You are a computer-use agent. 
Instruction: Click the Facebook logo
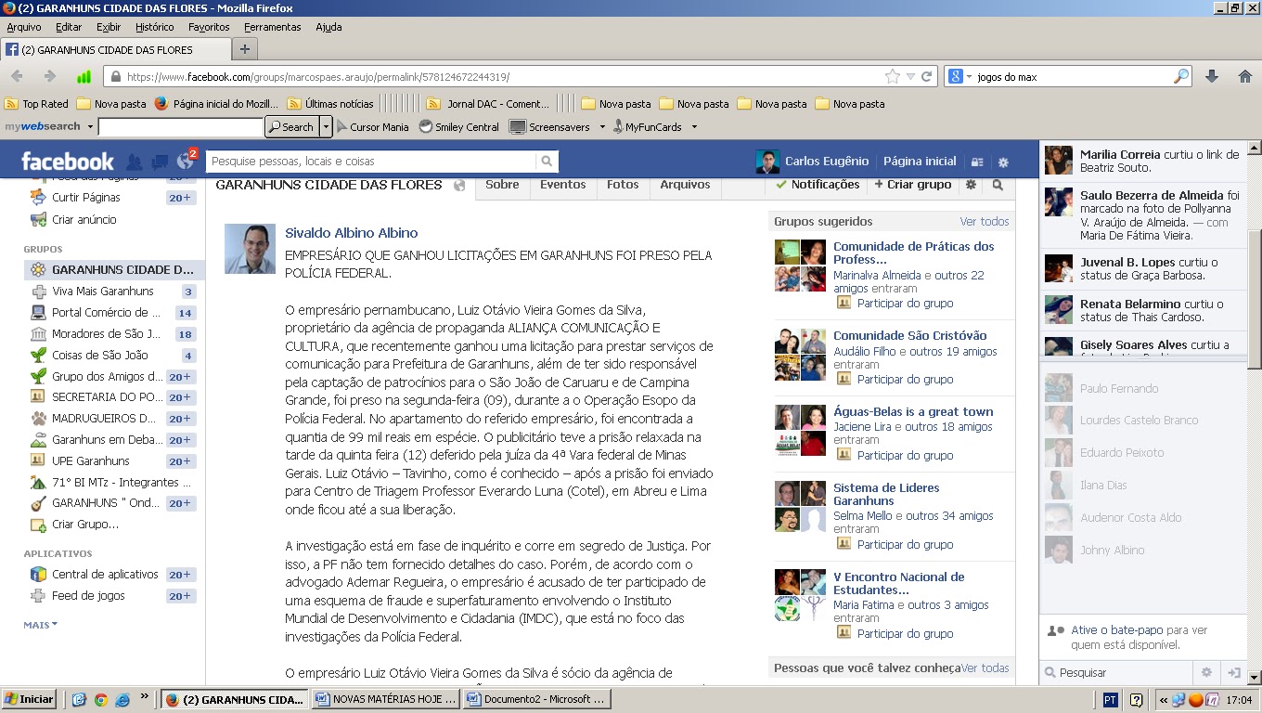(x=67, y=162)
